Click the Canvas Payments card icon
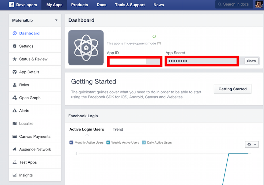This screenshot has width=264, height=185. (15, 136)
